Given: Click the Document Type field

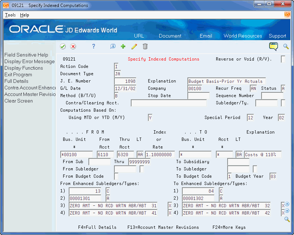Looking at the screenshot, I should 118,74.
